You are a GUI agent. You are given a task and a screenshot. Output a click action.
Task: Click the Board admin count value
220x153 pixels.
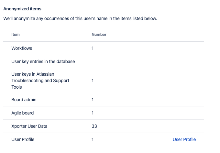(x=93, y=100)
